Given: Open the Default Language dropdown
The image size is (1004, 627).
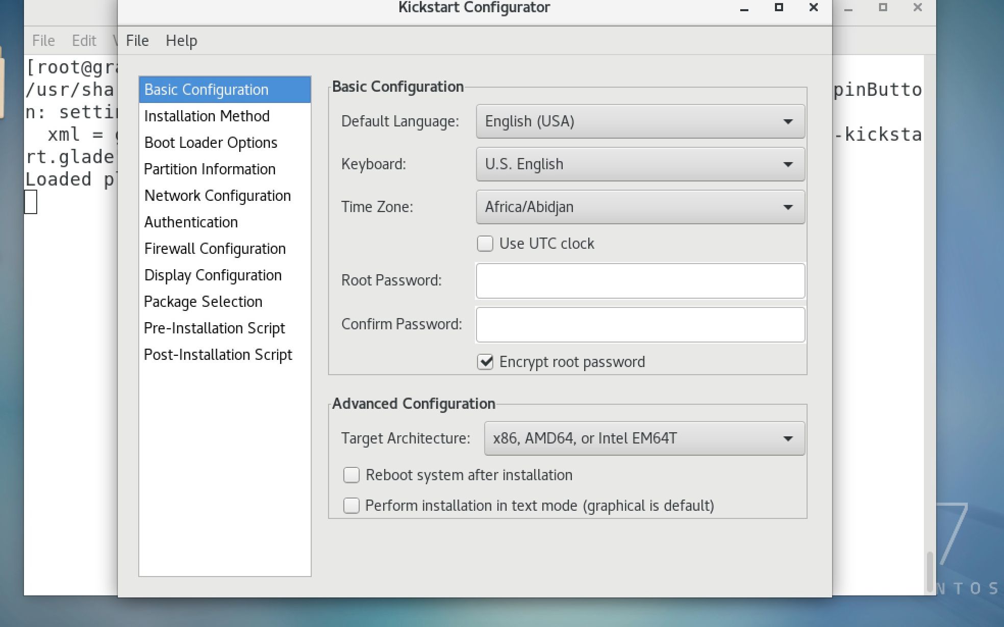Looking at the screenshot, I should [x=640, y=121].
